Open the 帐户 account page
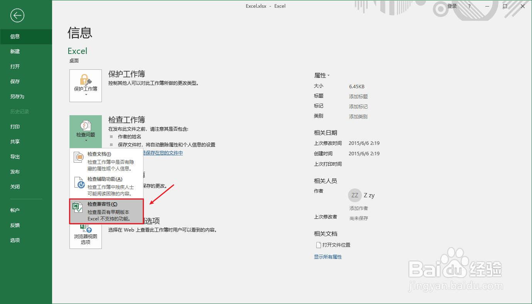532x304 pixels. 26,210
